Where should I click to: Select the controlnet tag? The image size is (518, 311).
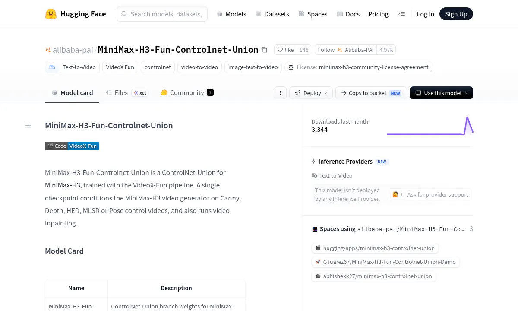158,67
